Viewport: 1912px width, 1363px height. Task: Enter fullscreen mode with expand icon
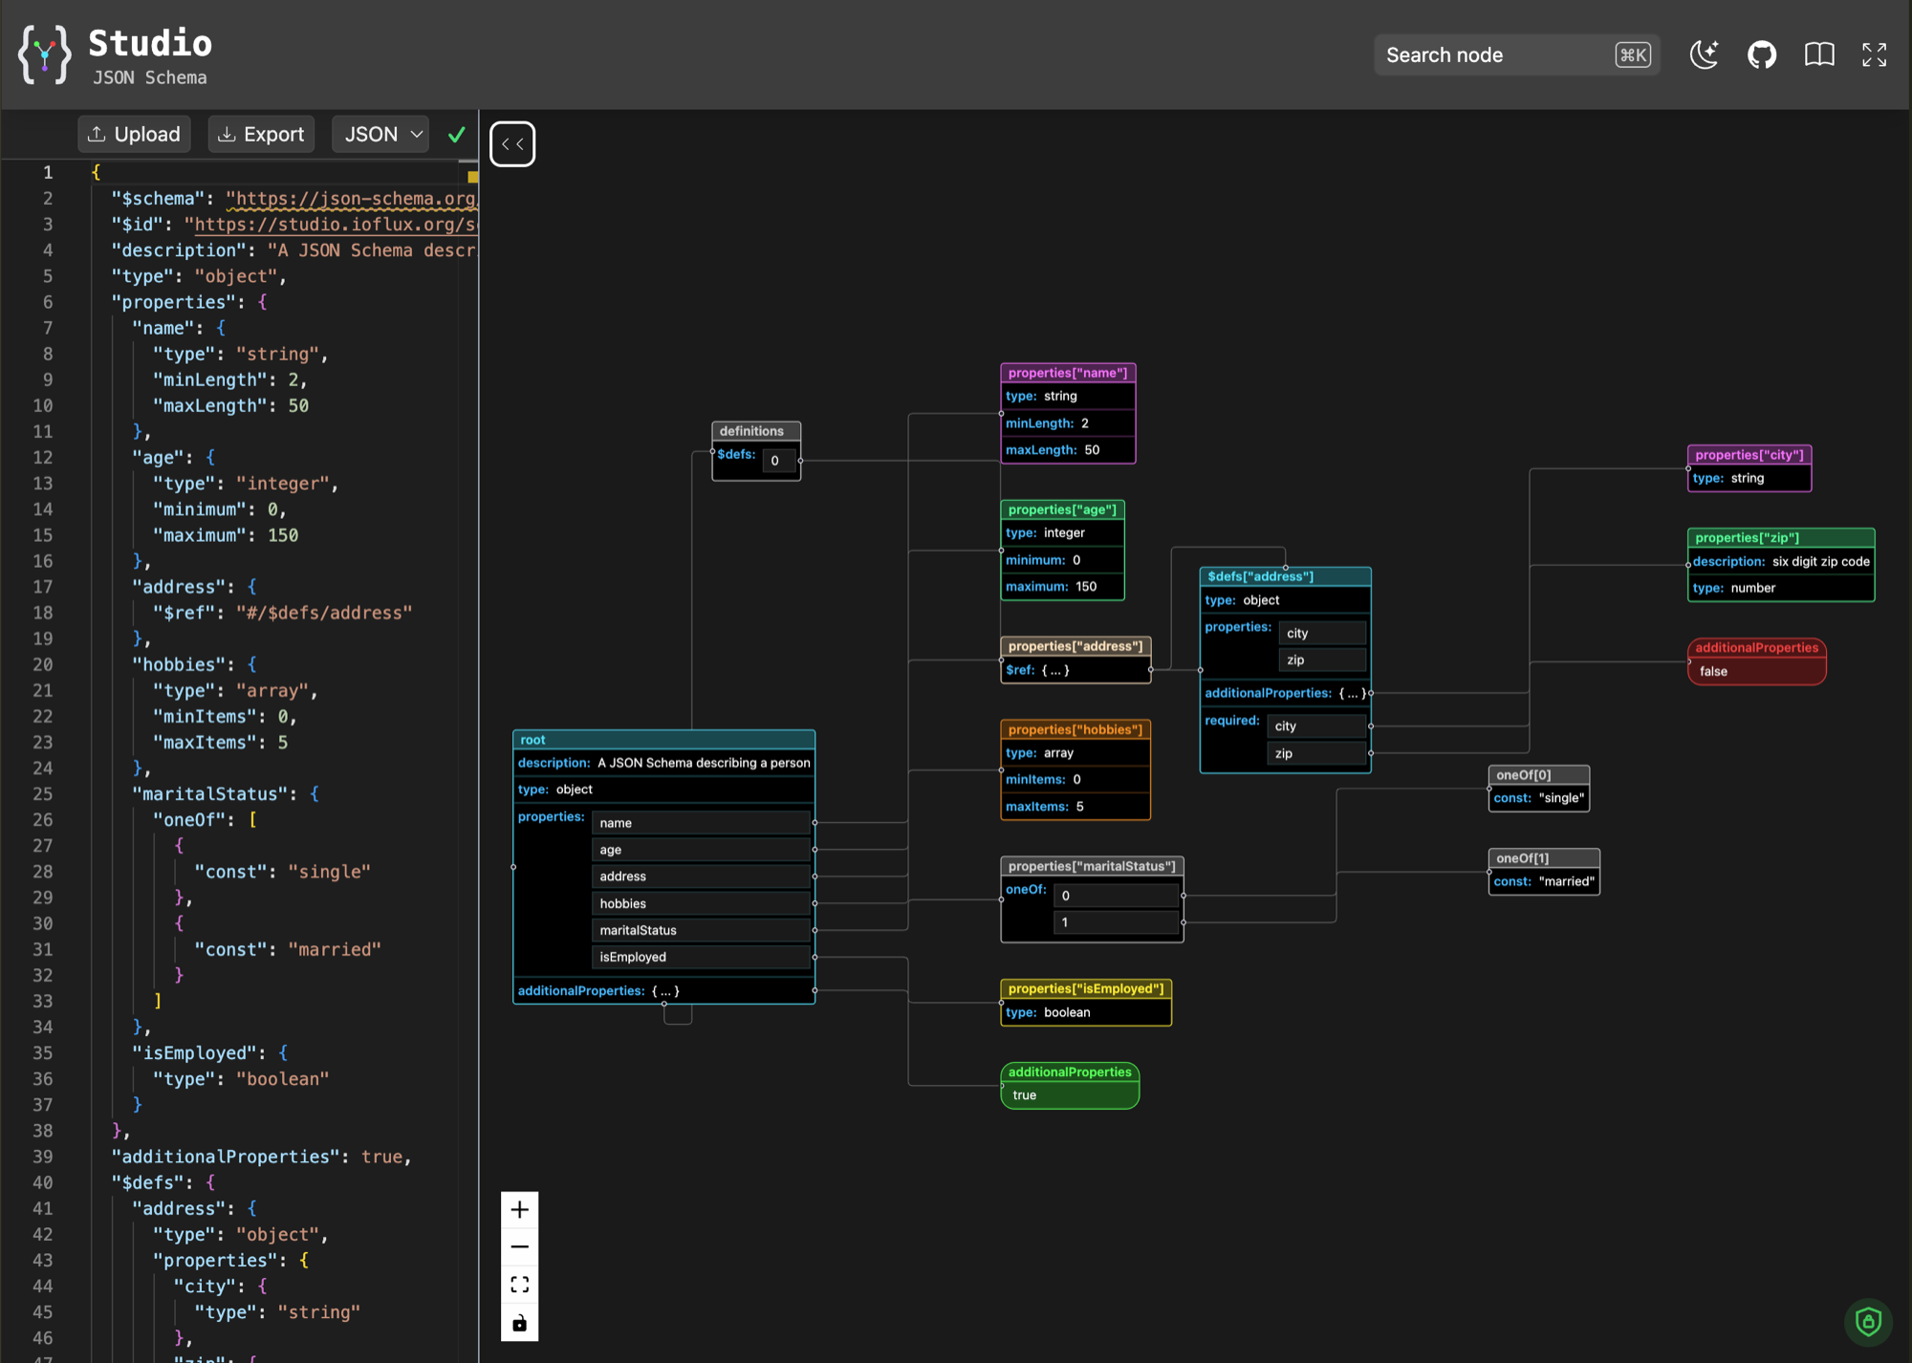point(1875,54)
